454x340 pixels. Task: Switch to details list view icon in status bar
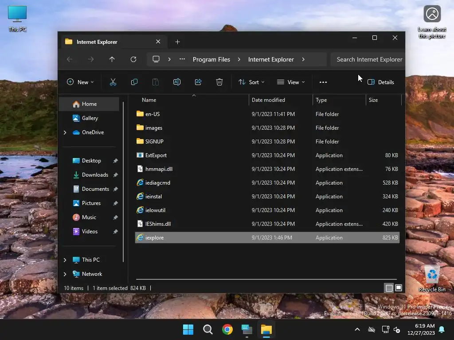click(x=389, y=288)
